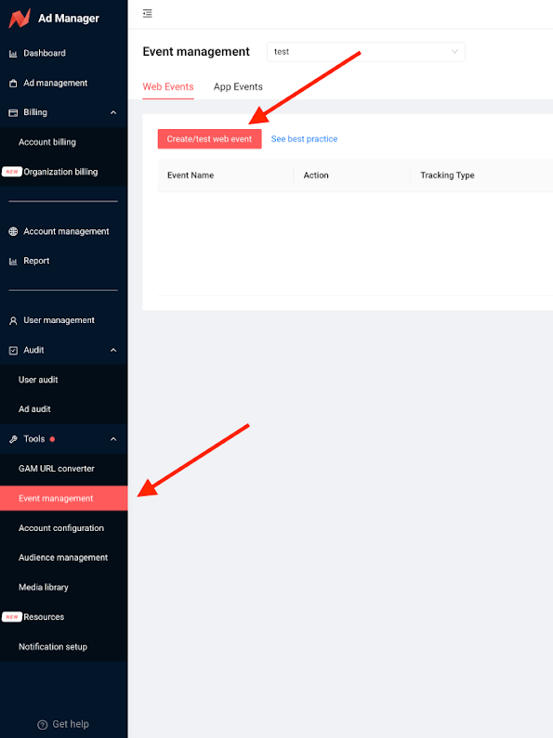This screenshot has width=553, height=738.
Task: Open the test account dropdown
Action: [x=366, y=52]
